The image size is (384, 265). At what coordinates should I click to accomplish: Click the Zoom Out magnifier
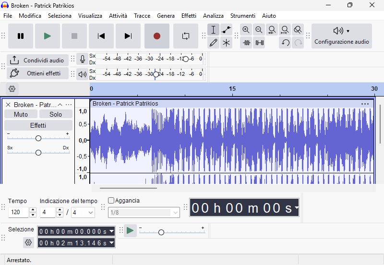(x=259, y=30)
